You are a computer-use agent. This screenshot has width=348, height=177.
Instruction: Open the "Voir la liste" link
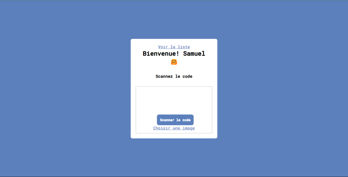tap(174, 47)
